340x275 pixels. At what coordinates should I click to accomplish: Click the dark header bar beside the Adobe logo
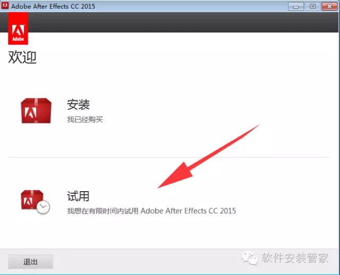[181, 22]
